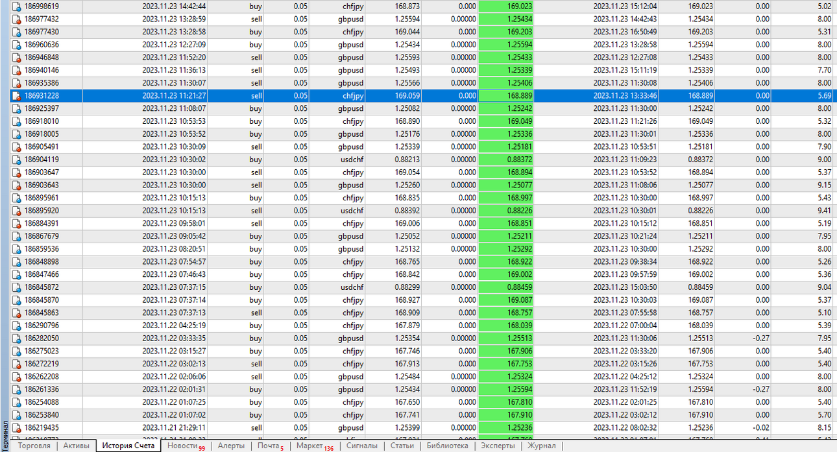Click the order icon for ticket 186859536
The height and width of the screenshot is (452, 837).
tap(16, 248)
